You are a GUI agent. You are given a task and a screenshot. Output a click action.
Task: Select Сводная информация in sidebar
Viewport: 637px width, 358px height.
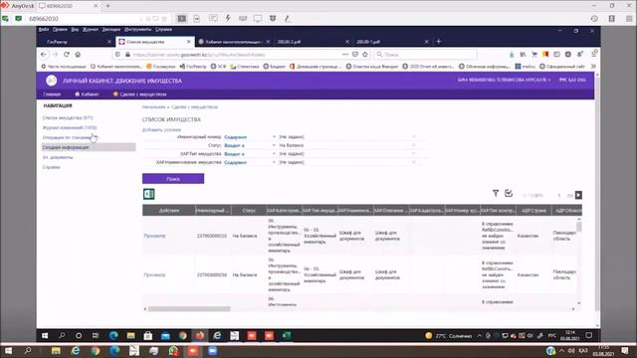[x=89, y=147]
